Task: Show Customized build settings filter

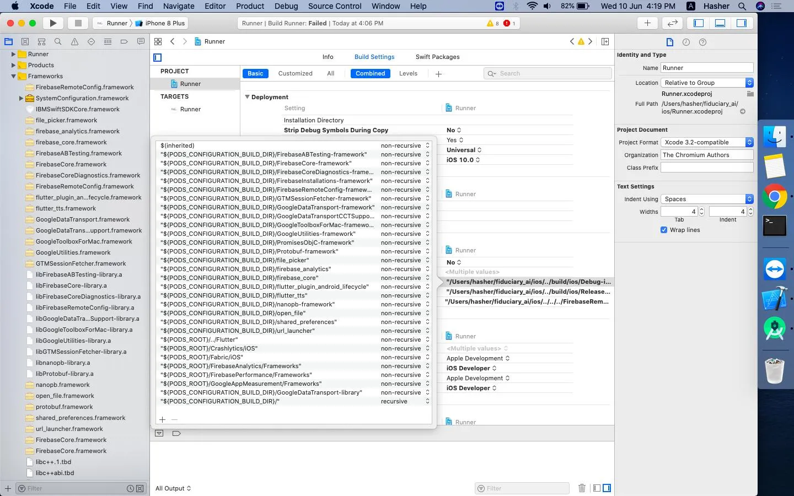Action: (x=296, y=73)
